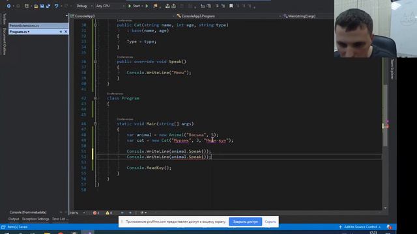Click the blue stop screen sharing button
The image size is (417, 234).
pyautogui.click(x=245, y=222)
